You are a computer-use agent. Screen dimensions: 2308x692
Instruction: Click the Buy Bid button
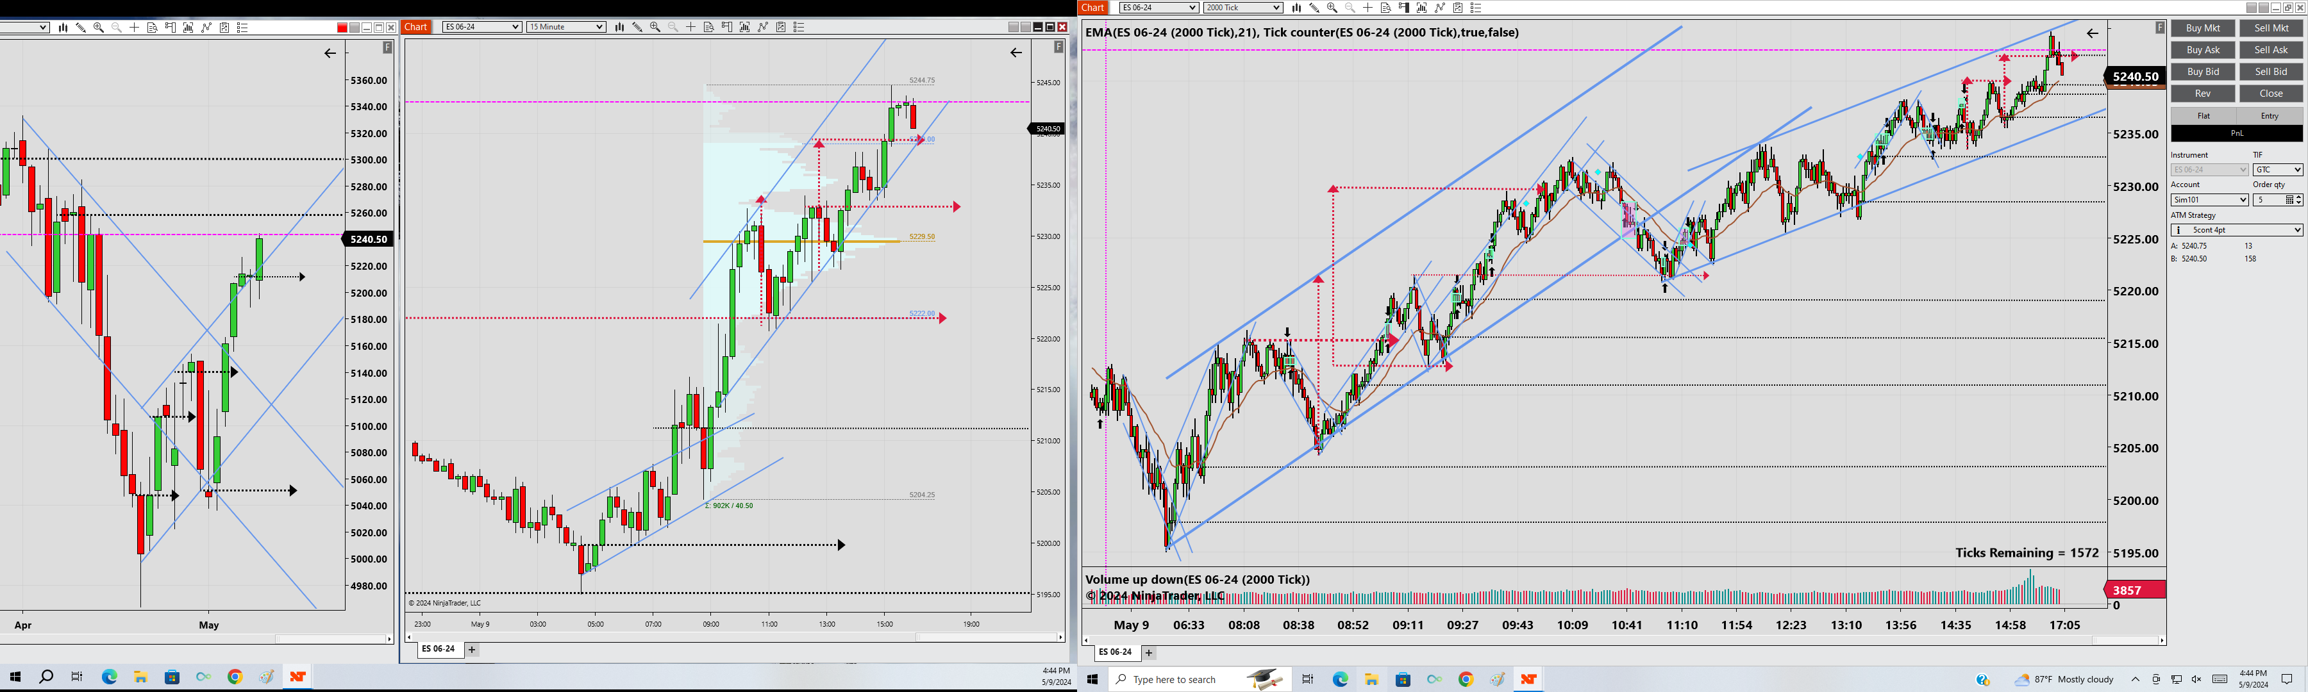point(2203,72)
